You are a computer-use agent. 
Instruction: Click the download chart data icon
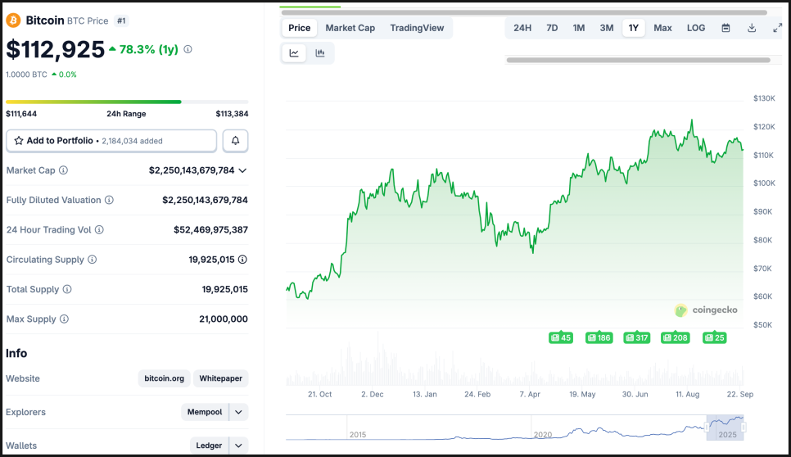tap(752, 28)
